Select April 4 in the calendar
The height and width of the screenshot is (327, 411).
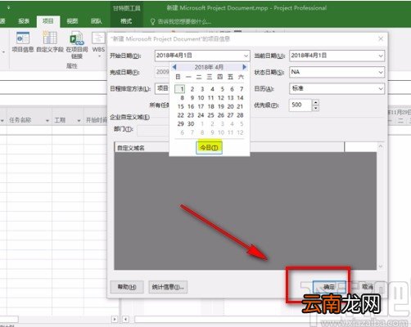212,89
